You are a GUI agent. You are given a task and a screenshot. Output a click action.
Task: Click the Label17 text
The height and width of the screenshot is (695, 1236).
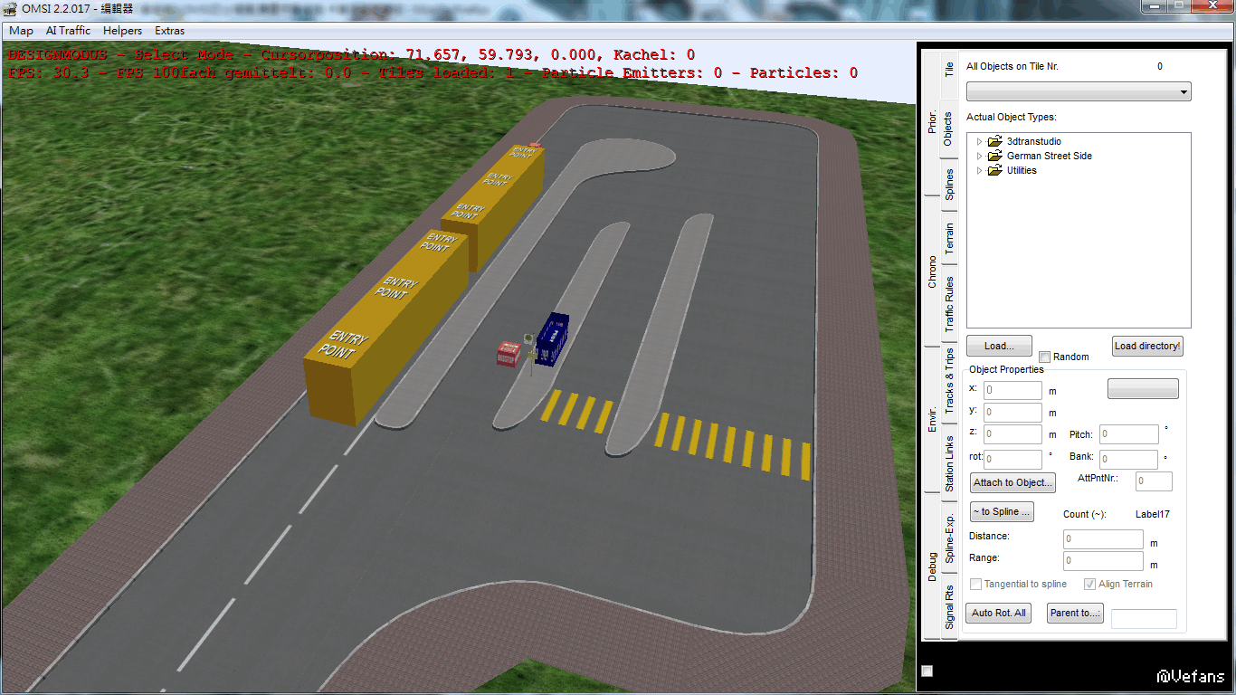(x=1153, y=514)
